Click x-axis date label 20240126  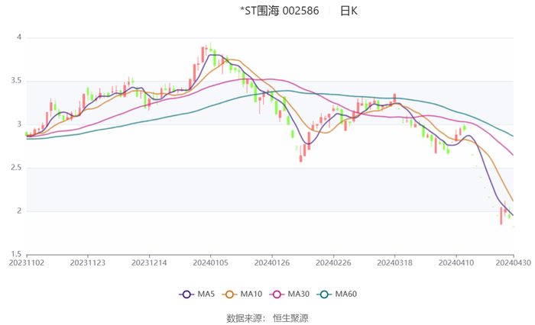pos(272,263)
